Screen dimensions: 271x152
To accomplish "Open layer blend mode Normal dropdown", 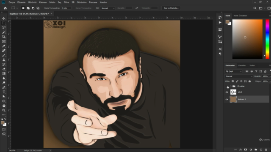I will 239,76.
